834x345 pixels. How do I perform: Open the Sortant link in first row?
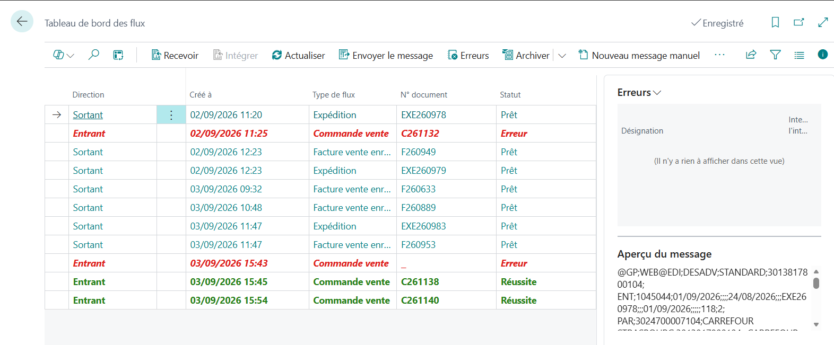point(88,115)
